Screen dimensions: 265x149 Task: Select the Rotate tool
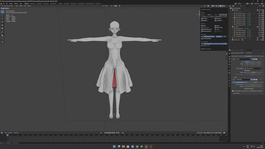tap(2, 22)
